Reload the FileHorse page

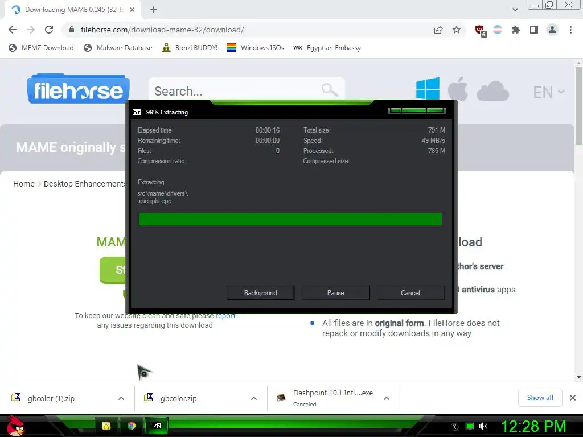49,30
